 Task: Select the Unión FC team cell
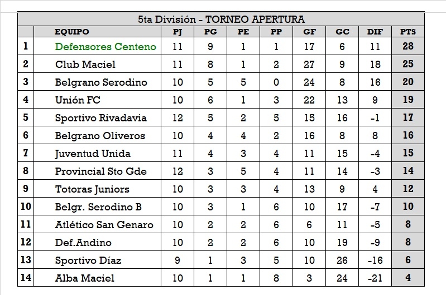78,100
